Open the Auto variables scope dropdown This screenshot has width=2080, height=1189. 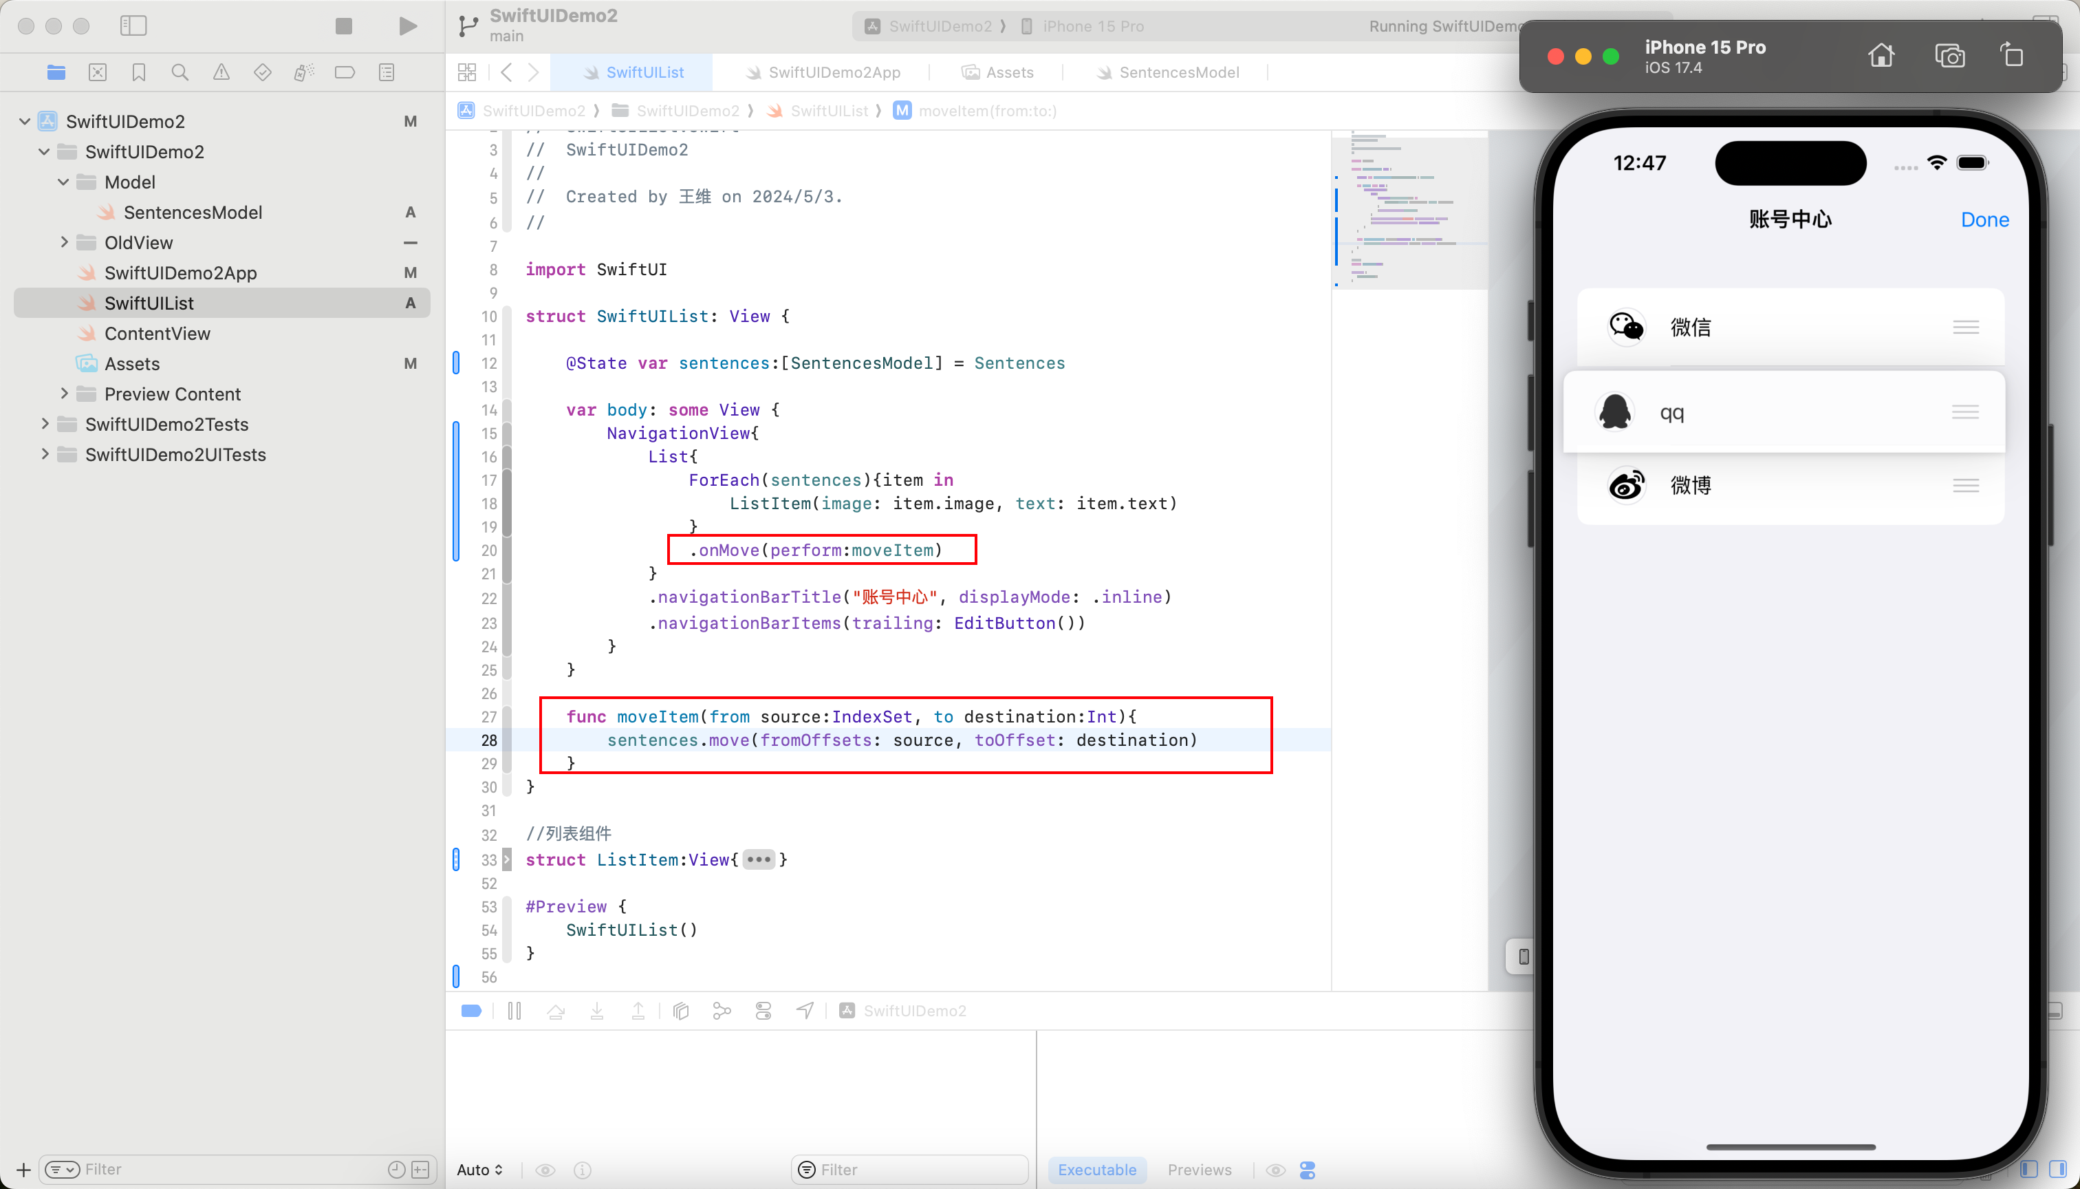tap(480, 1170)
